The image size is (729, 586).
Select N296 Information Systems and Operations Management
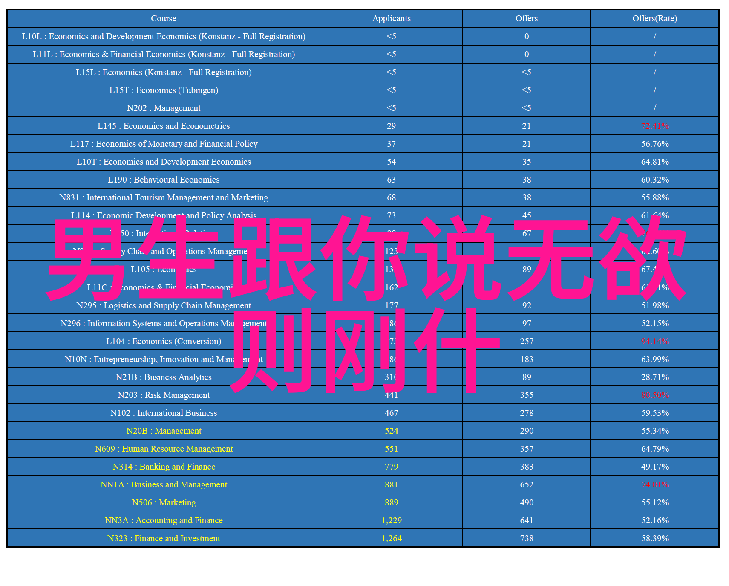[x=164, y=323]
